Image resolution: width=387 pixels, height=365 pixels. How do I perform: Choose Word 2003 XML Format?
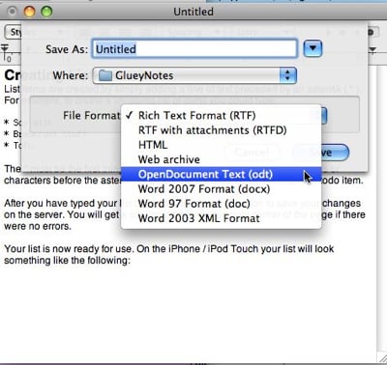point(221,218)
